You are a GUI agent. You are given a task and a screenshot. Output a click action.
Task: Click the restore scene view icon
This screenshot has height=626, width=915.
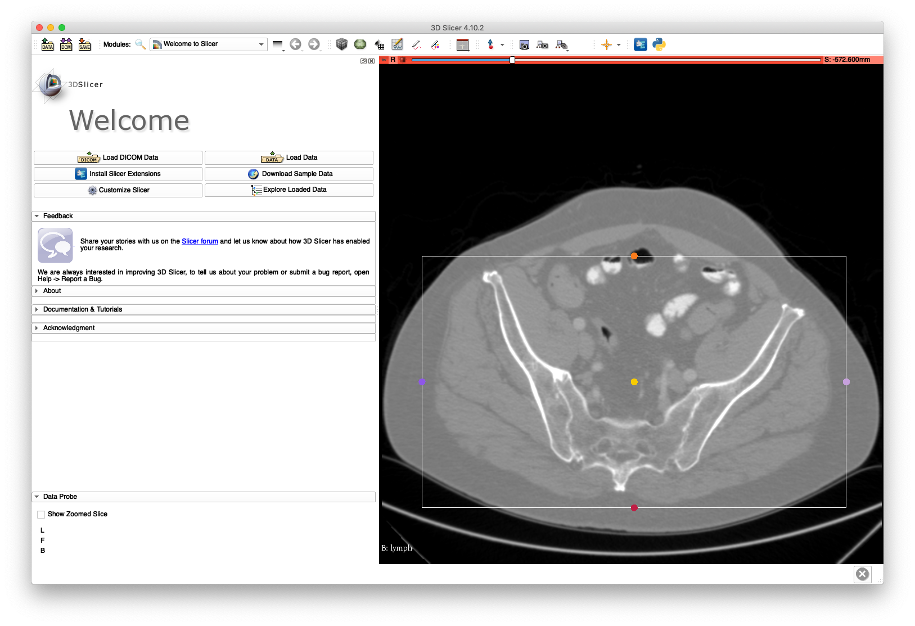point(561,44)
